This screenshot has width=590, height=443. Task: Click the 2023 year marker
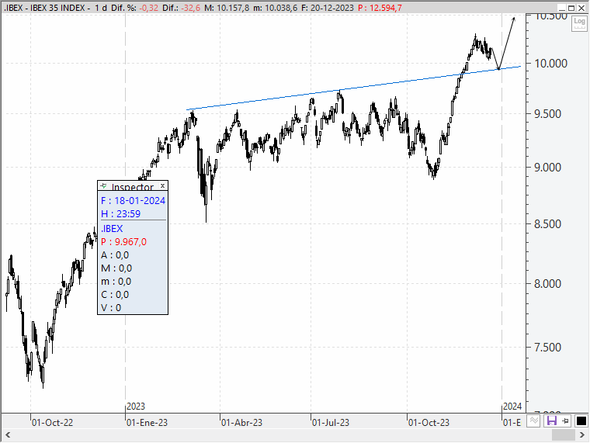(136, 406)
